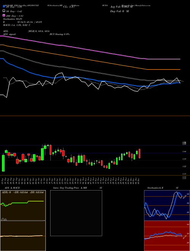
Task: Click the price axis label '1.22'
Action: [184, 167]
